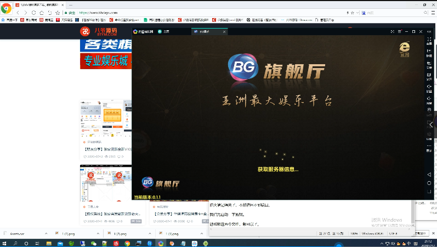Viewport: 437px width, 247px height.
Task: Click the 100% zoom value in notepad status bar
Action: coord(354,233)
